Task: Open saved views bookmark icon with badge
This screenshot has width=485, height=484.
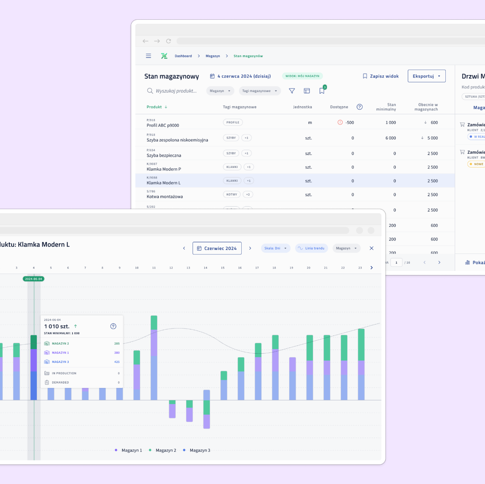Action: [x=322, y=91]
